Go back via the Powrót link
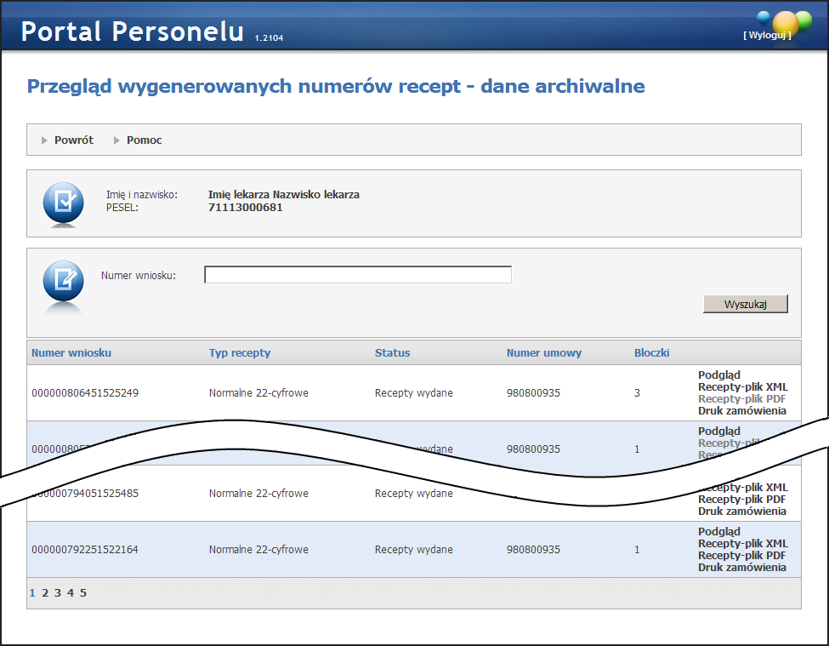This screenshot has width=829, height=646. 73,140
